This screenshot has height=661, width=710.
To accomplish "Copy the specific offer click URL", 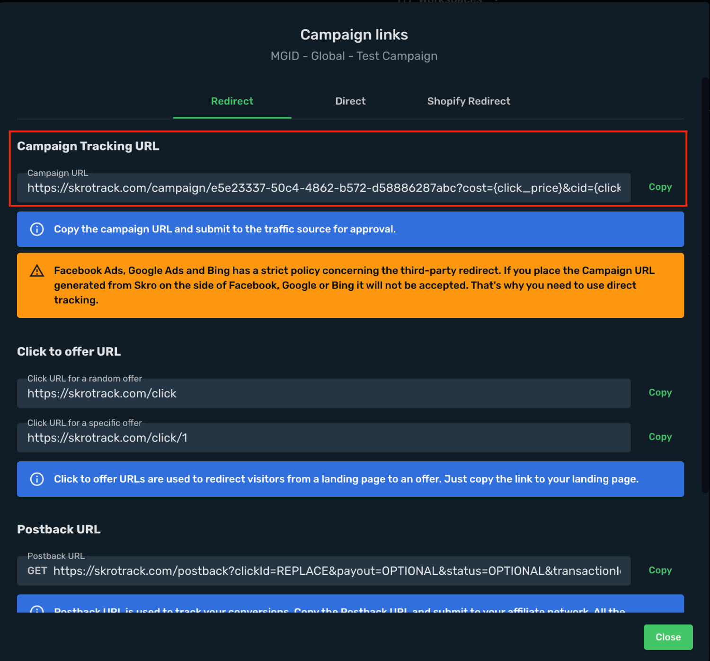I will pyautogui.click(x=660, y=437).
